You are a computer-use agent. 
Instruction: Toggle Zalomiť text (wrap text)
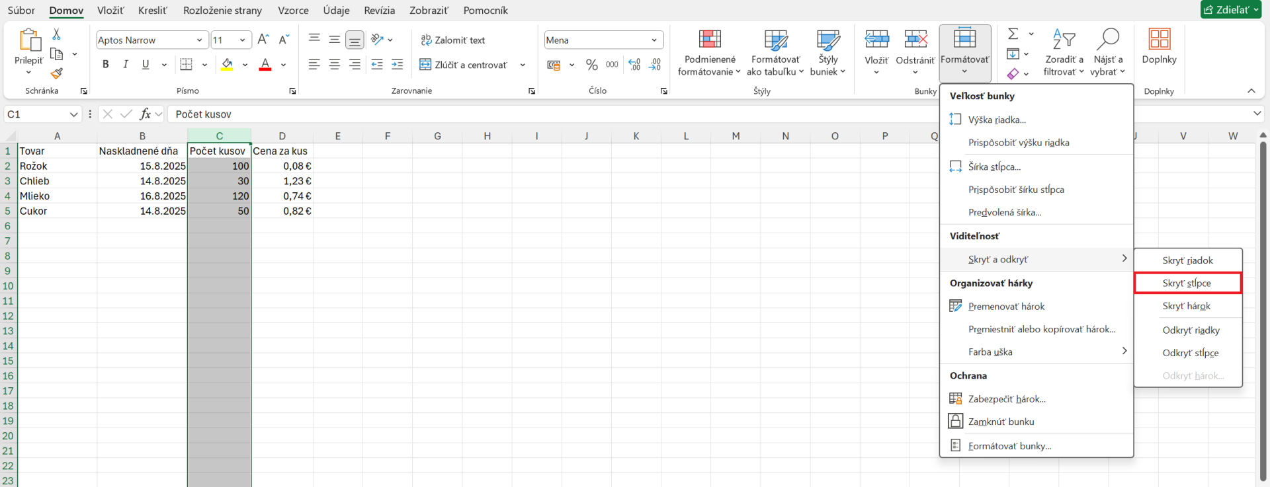pyautogui.click(x=453, y=40)
